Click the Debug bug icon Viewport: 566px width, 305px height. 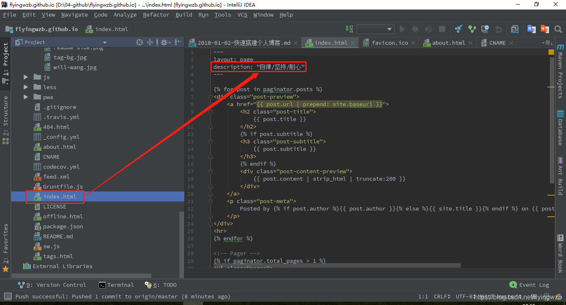(x=415, y=29)
